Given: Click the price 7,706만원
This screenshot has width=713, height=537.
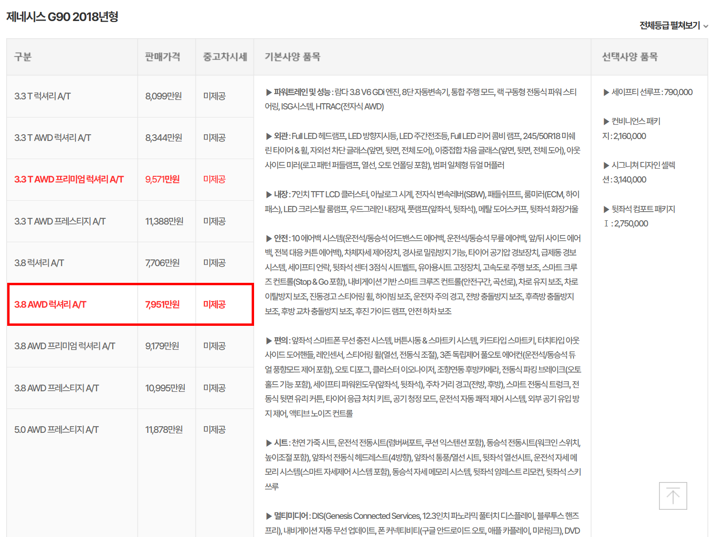Looking at the screenshot, I should (162, 263).
